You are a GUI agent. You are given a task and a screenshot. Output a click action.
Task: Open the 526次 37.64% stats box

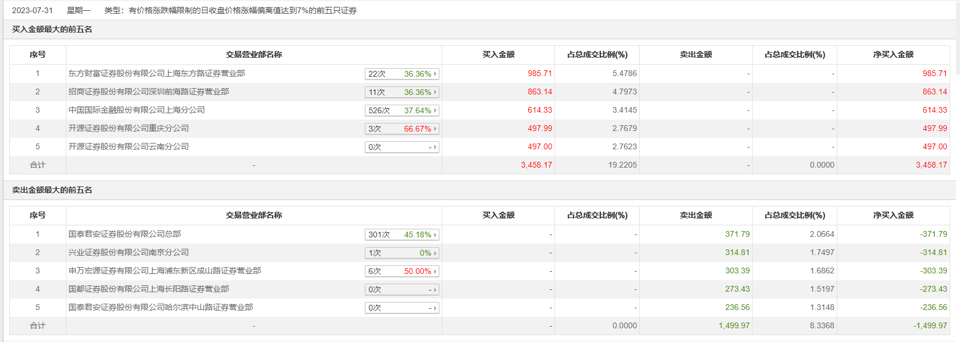pyautogui.click(x=402, y=110)
